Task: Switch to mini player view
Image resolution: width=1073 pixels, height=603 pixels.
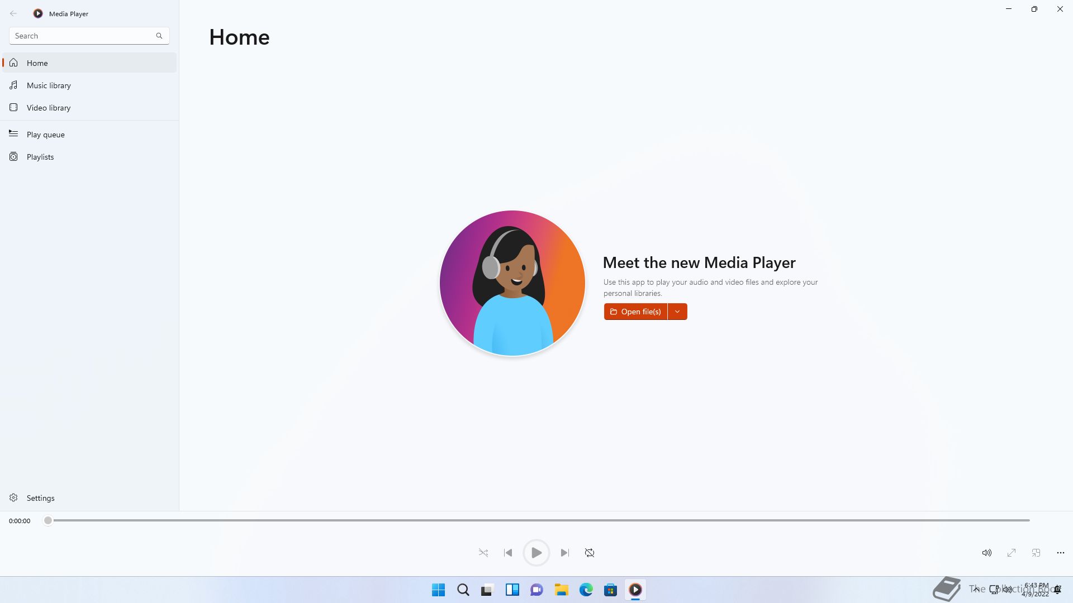Action: coord(1036,553)
